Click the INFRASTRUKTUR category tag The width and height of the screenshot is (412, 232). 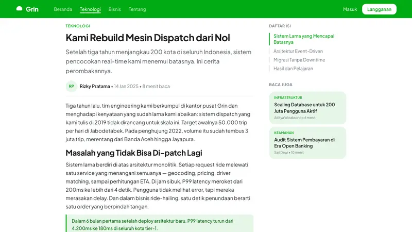click(x=288, y=97)
